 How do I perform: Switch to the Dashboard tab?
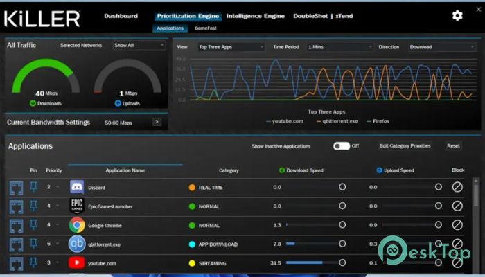121,16
